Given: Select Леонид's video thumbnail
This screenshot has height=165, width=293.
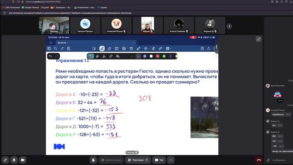Looking at the screenshot, I should pos(54,26).
